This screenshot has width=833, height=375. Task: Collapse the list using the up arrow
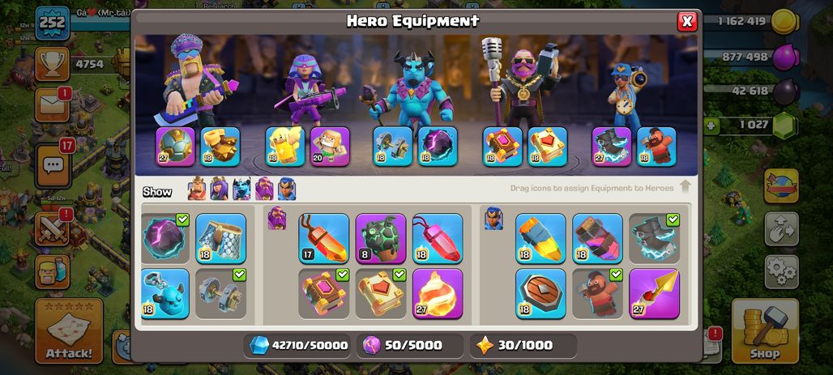[x=685, y=186]
